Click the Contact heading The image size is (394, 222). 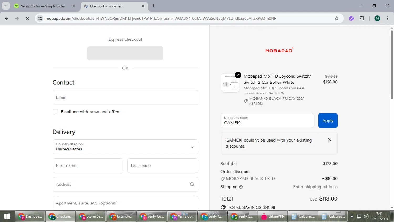coord(63,83)
